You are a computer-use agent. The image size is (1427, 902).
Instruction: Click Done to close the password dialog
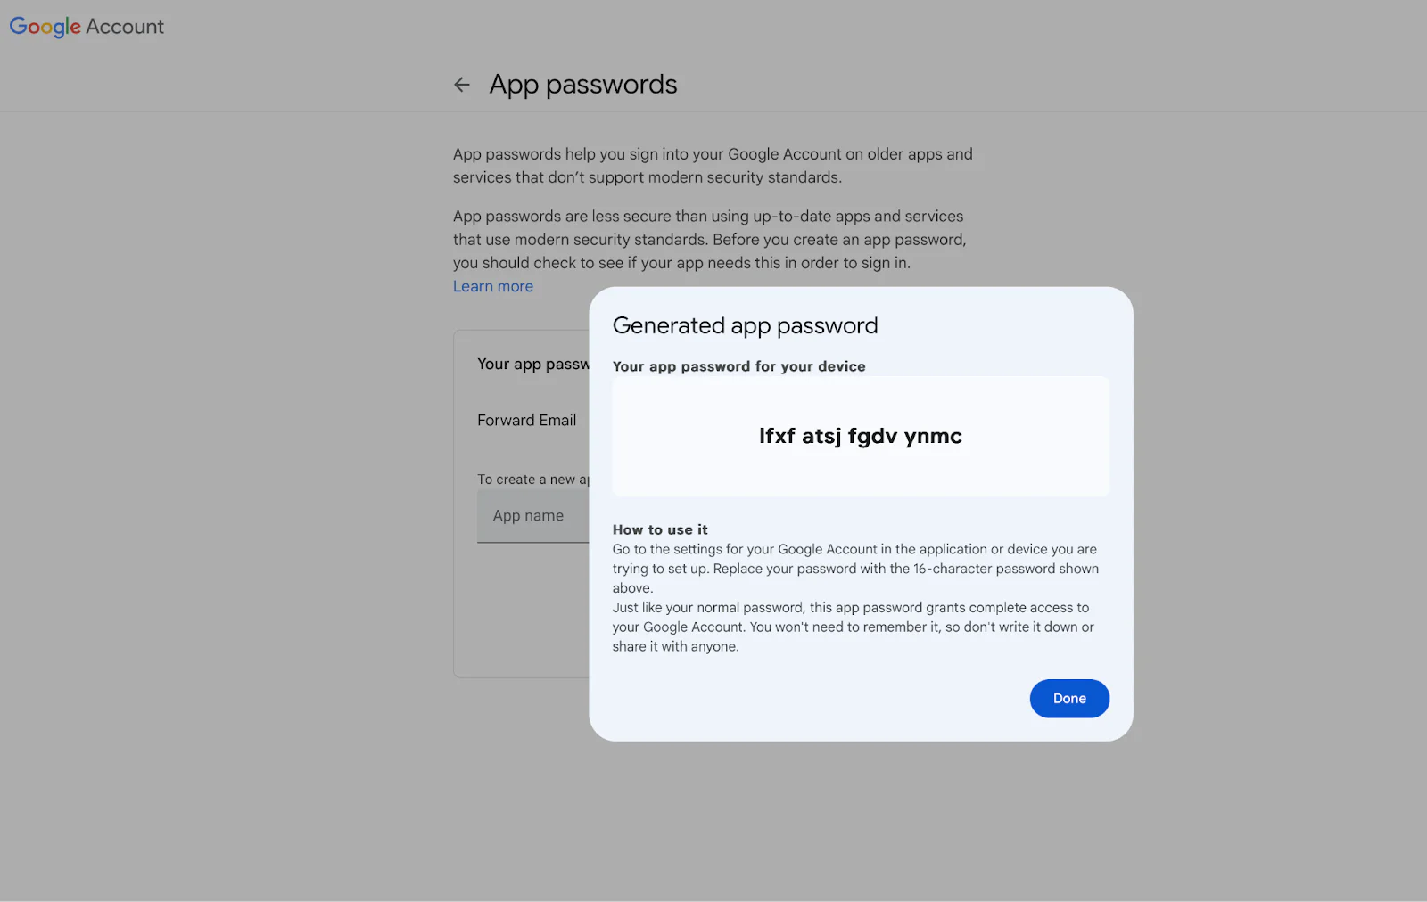pyautogui.click(x=1069, y=699)
